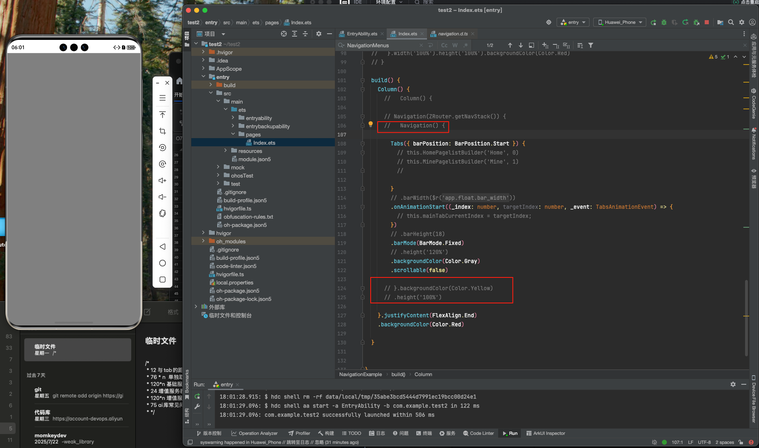Expand 外部库 external libraries node
Viewport: 759px width, 448px height.
point(196,307)
